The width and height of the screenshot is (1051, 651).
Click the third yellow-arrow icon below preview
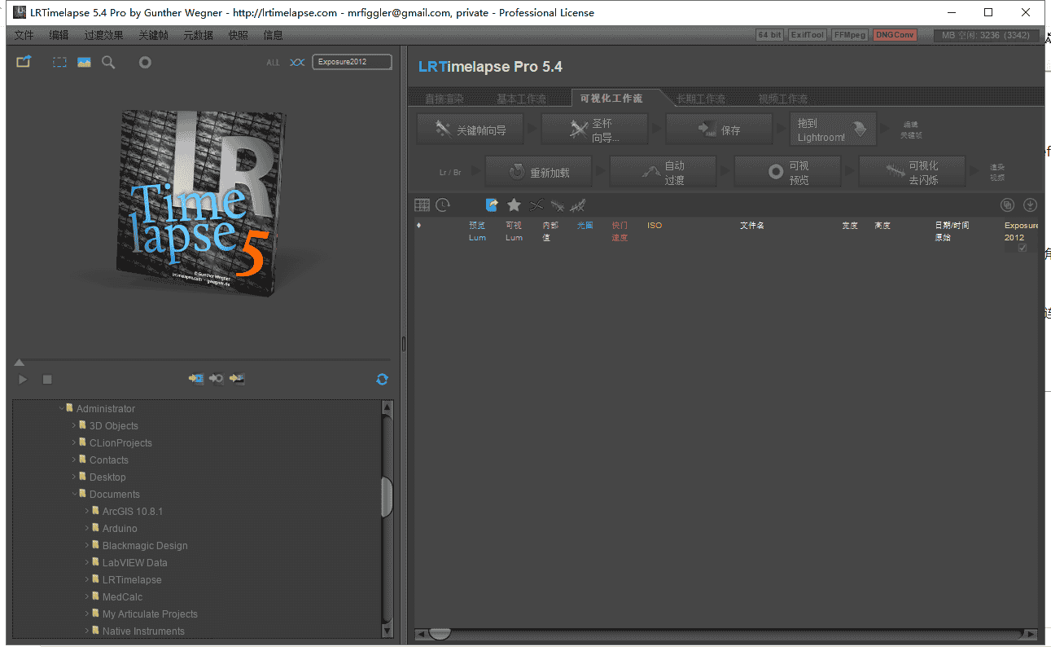(x=237, y=379)
